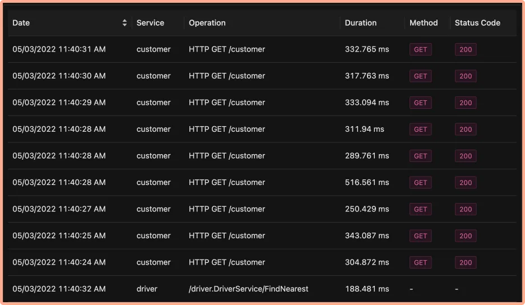Viewport: 525px width, 305px height.
Task: Select the trace dated 05/03/2022 11:40:25 AM
Action: point(59,235)
